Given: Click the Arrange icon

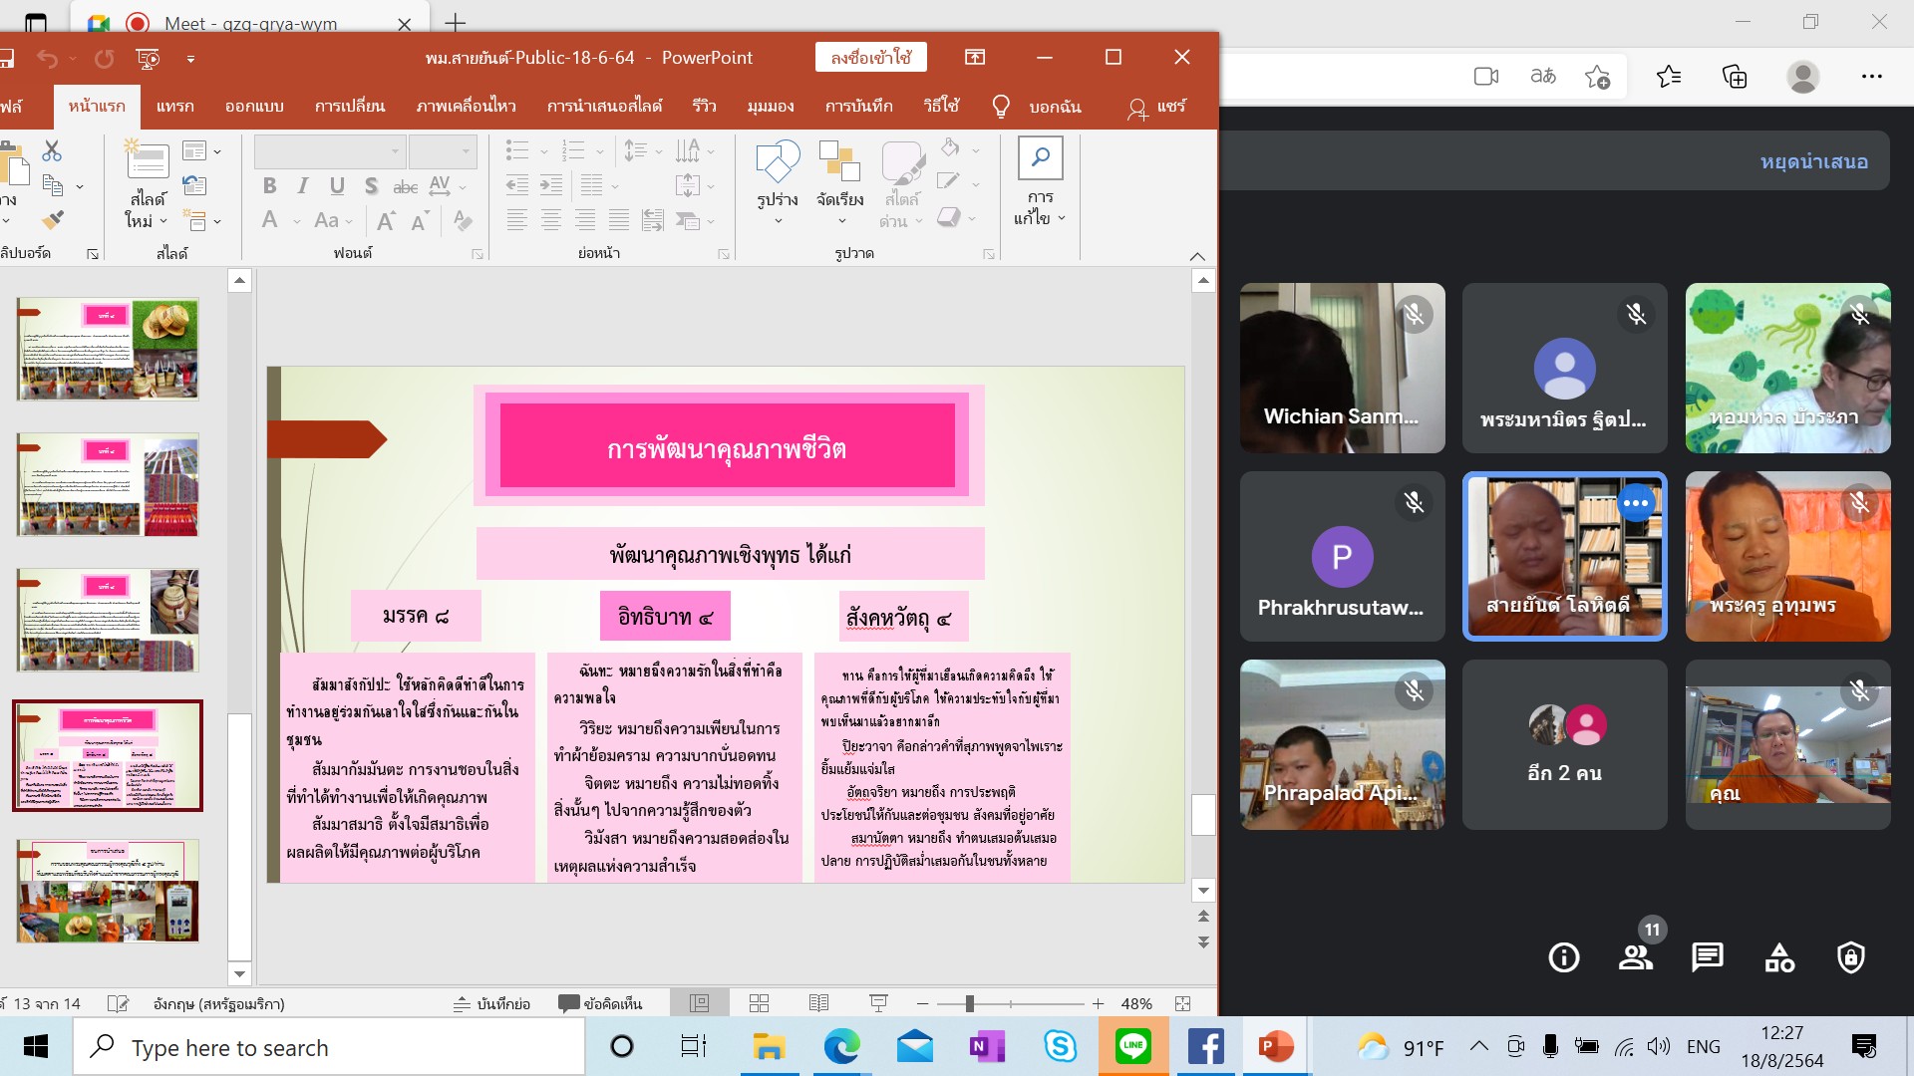Looking at the screenshot, I should pyautogui.click(x=839, y=160).
